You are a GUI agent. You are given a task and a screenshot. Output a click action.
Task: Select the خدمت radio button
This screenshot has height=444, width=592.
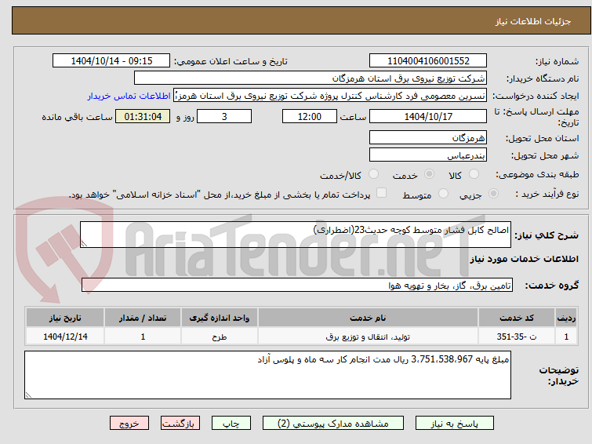click(x=429, y=174)
